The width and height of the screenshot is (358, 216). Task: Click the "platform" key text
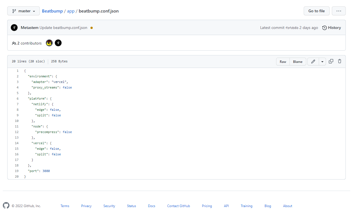pos(37,99)
